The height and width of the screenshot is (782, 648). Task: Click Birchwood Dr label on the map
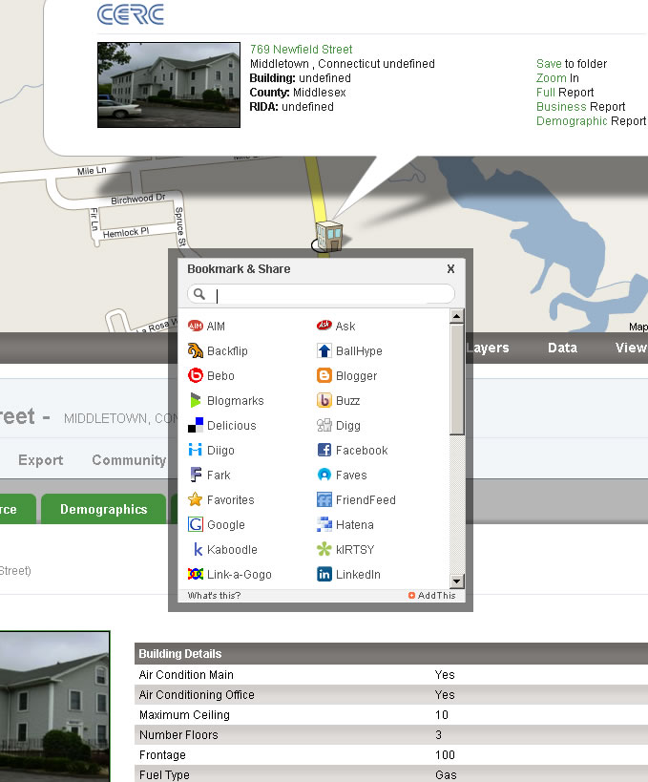coord(138,199)
